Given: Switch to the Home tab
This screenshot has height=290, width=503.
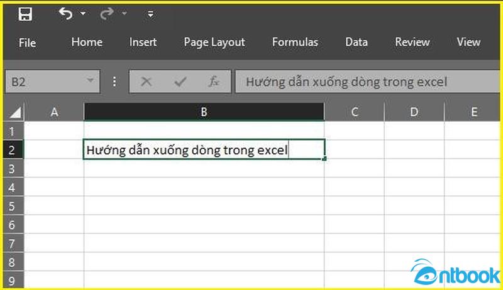Looking at the screenshot, I should (x=87, y=42).
